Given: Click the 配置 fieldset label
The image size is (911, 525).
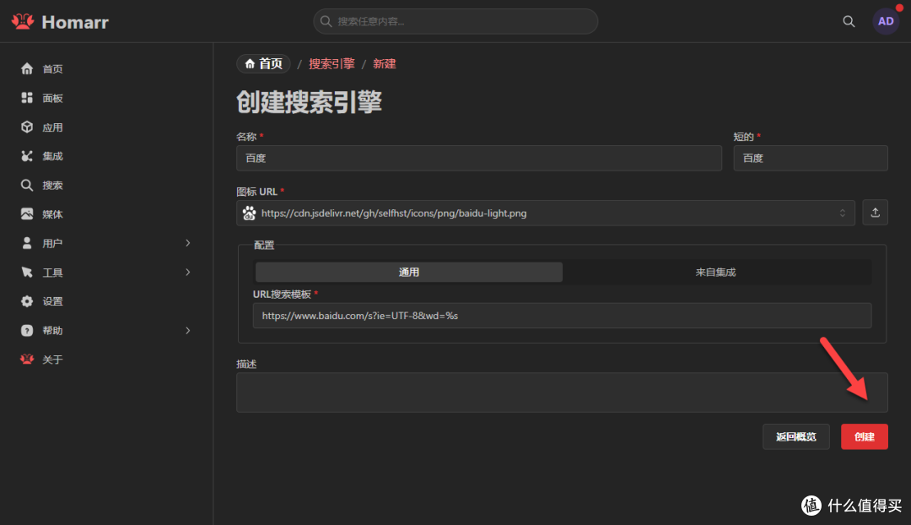Looking at the screenshot, I should tap(264, 245).
